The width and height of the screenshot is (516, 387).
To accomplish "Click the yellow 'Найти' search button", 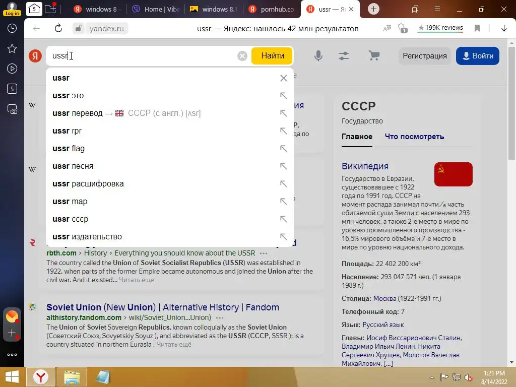I will tap(272, 56).
